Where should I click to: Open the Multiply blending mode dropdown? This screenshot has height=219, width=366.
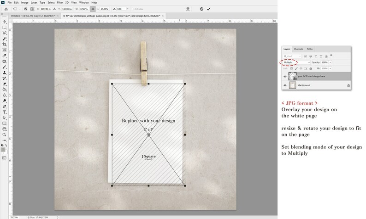[296, 62]
